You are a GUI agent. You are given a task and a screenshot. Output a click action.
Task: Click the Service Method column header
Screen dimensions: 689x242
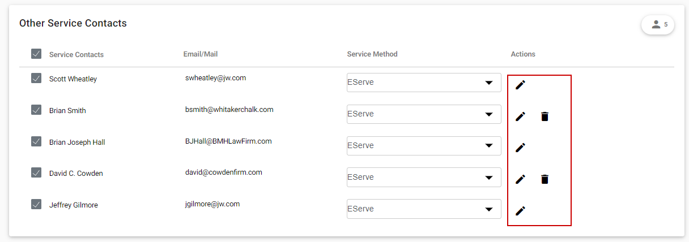tap(372, 54)
